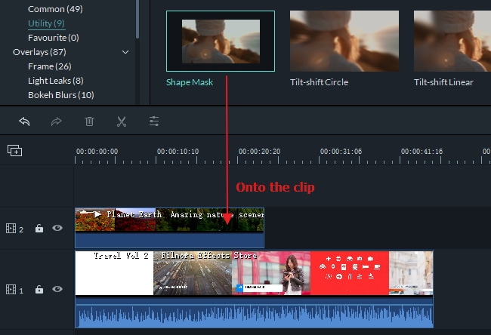The width and height of the screenshot is (491, 335).
Task: Select the Tilt-shift Linear effect thumbnail
Action: [452, 41]
